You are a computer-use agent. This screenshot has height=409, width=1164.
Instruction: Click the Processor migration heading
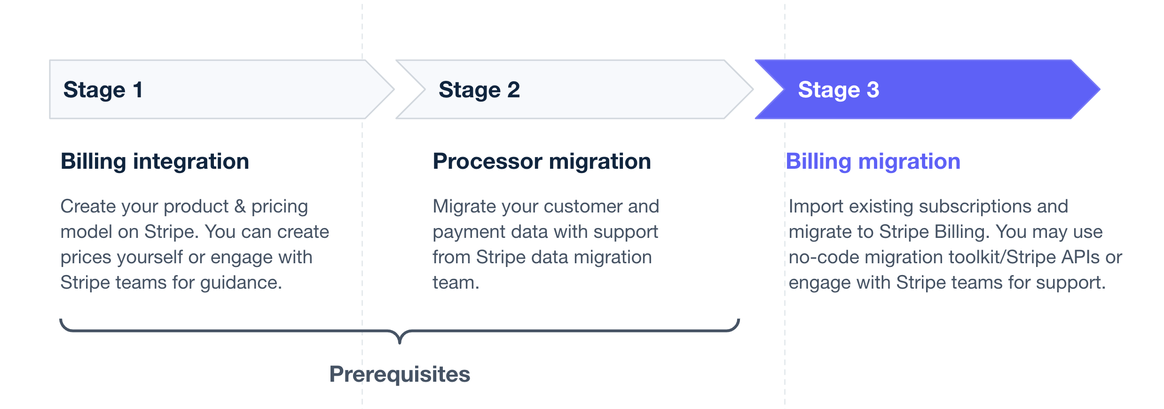click(542, 162)
